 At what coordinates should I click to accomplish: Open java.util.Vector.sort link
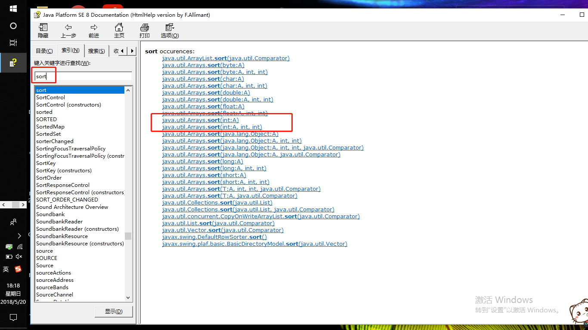pos(223,230)
